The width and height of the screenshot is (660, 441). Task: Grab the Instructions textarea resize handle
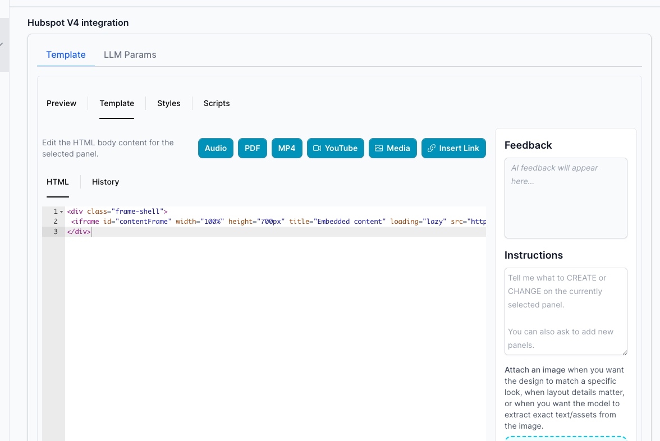[625, 352]
